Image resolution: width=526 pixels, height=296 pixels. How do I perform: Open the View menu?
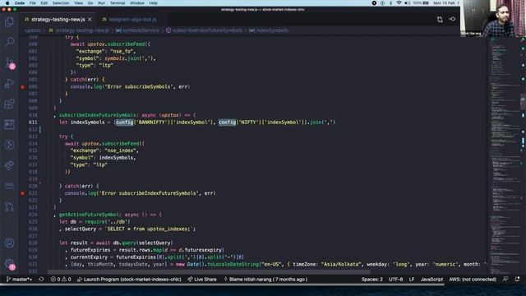pyautogui.click(x=78, y=3)
